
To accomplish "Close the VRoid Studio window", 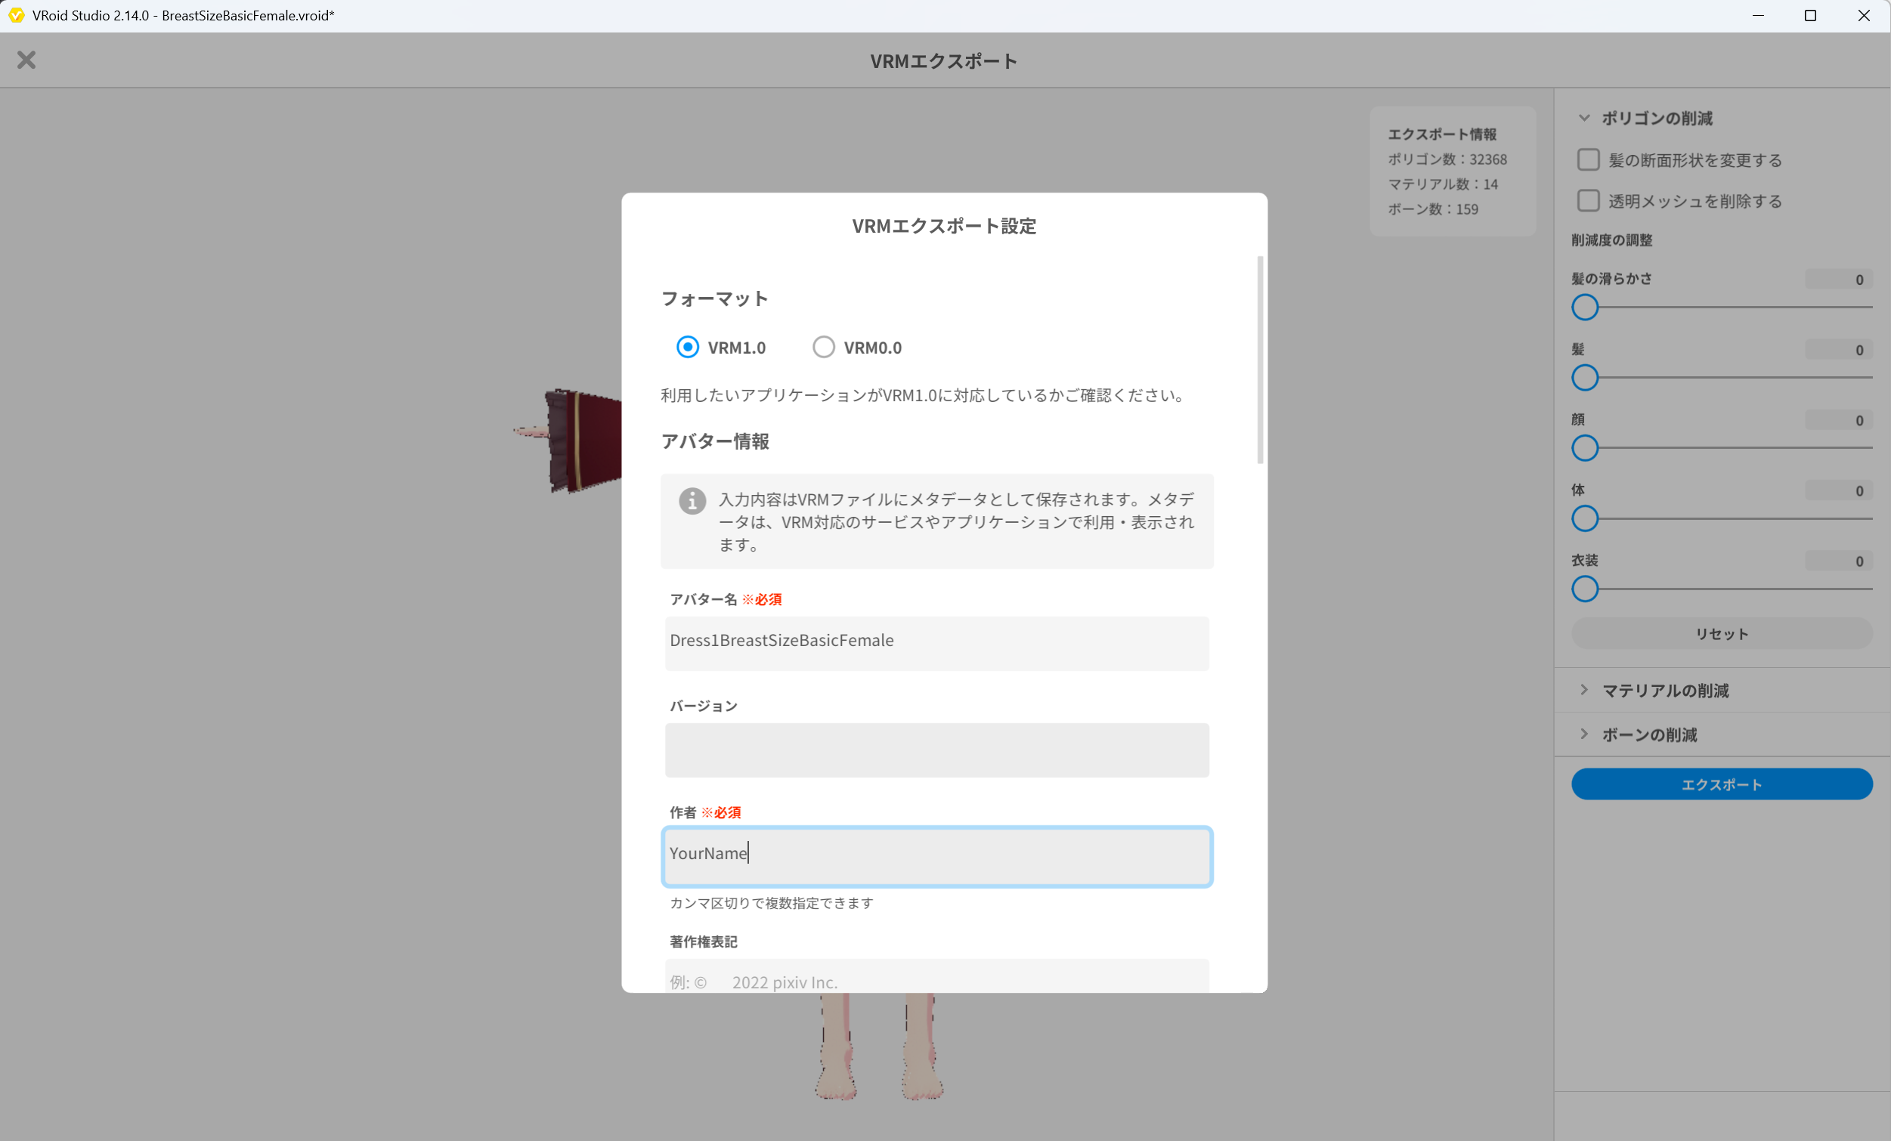I will [x=1864, y=15].
